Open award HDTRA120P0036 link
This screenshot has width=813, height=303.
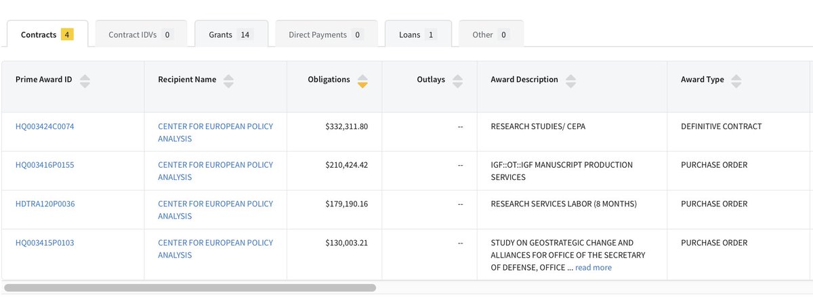45,204
